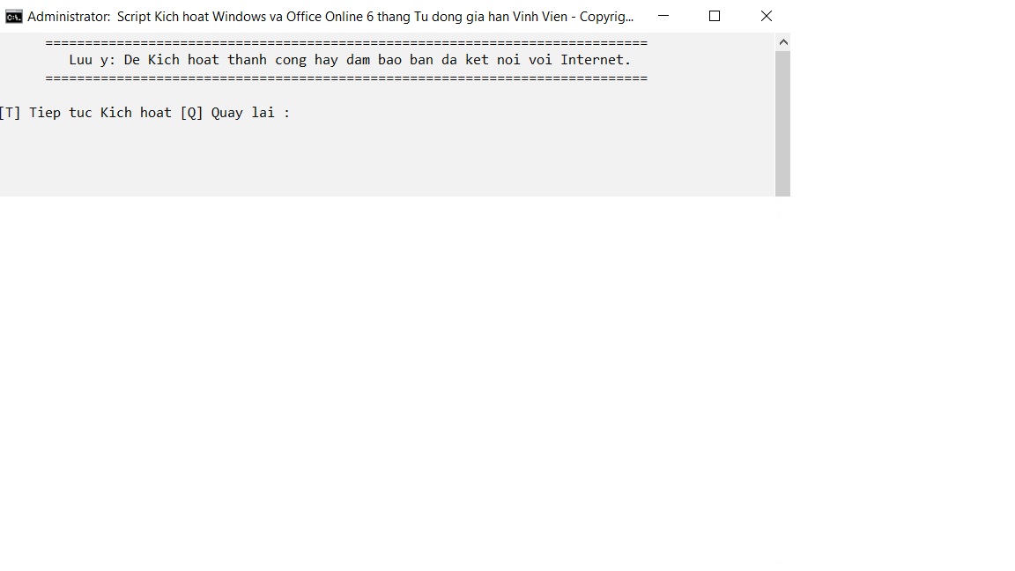This screenshot has height=571, width=1015.
Task: Click the 'Luu y: De Kich hoat thanh cong' line
Action: click(350, 60)
